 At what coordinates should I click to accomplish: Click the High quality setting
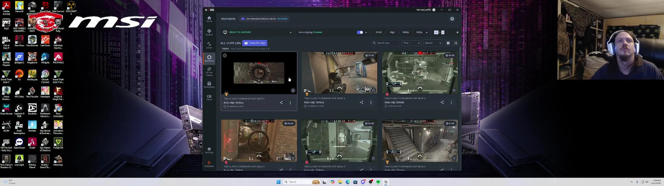(392, 32)
